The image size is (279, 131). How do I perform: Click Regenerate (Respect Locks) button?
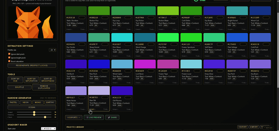tap(32, 65)
